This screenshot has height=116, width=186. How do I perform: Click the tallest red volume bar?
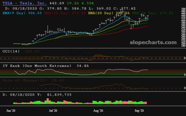click(x=48, y=101)
